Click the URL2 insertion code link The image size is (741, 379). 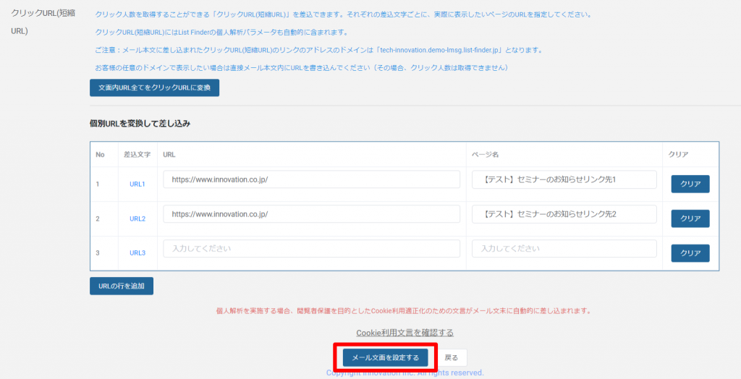coord(137,218)
